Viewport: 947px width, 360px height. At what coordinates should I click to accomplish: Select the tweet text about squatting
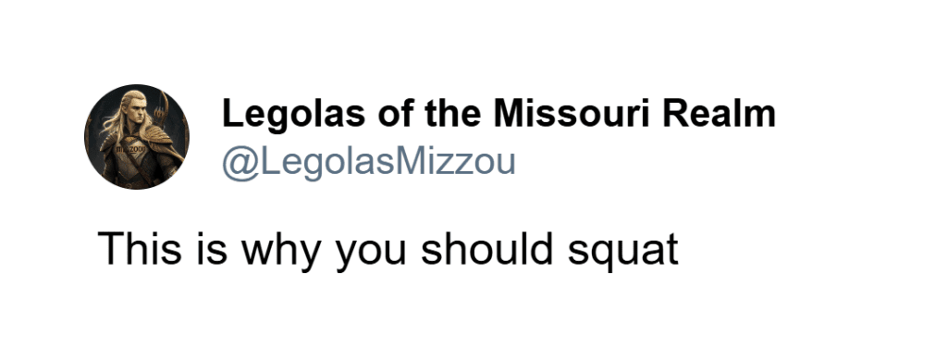point(387,250)
